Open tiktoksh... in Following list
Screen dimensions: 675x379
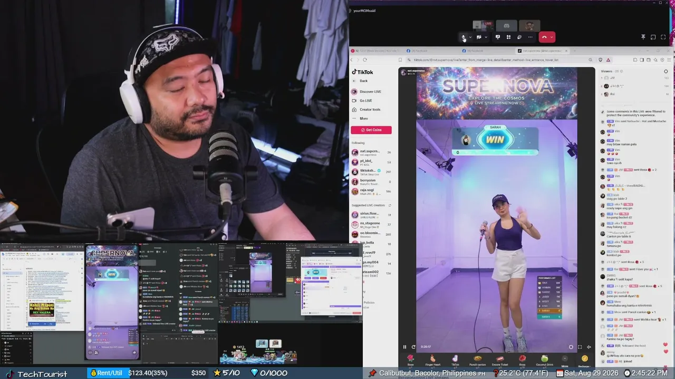pyautogui.click(x=371, y=172)
